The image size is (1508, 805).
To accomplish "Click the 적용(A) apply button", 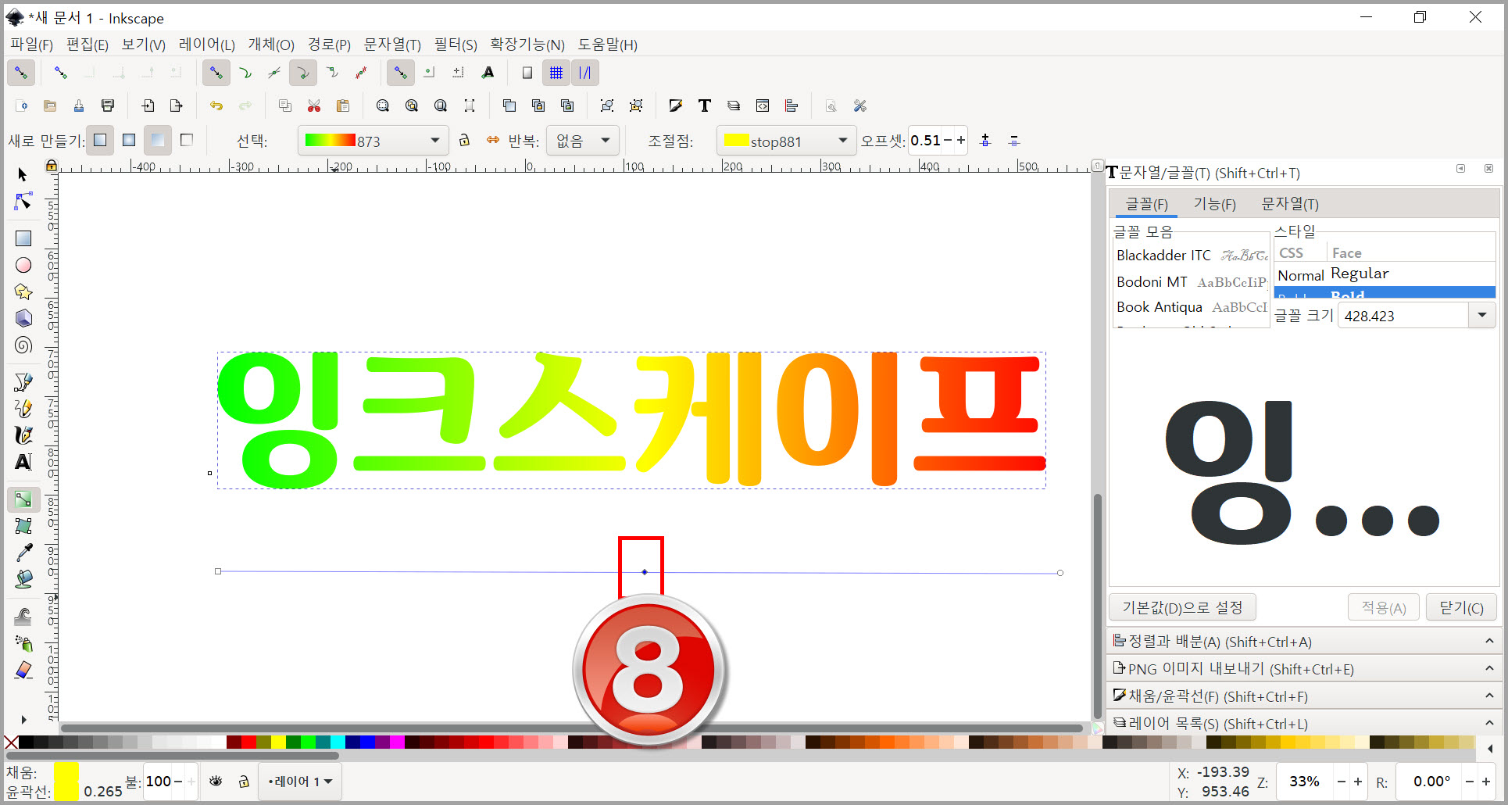I will click(x=1384, y=607).
